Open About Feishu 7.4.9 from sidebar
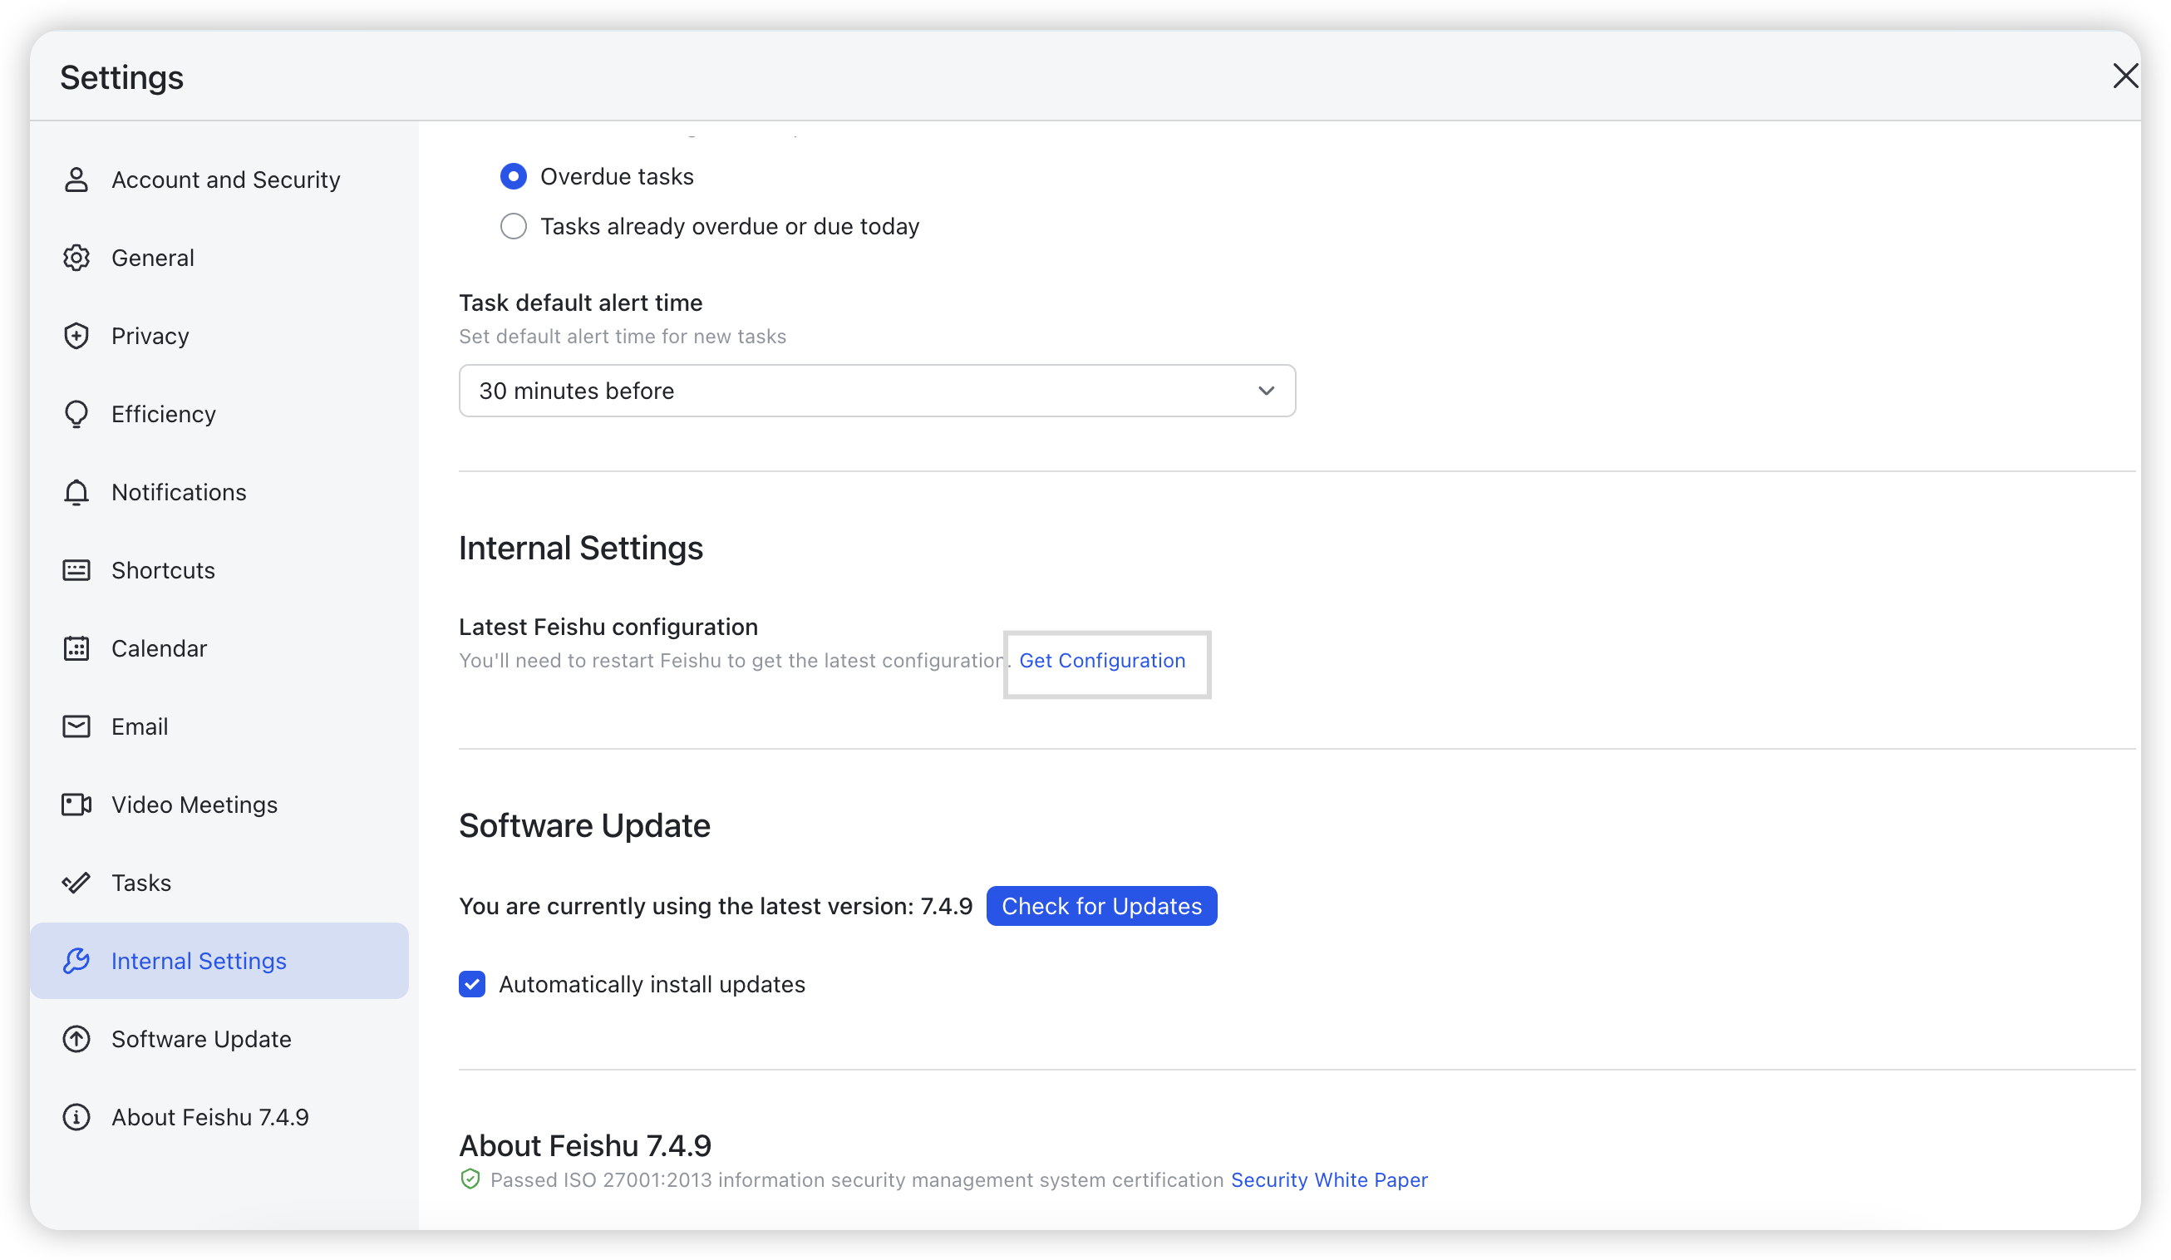Viewport: 2171px width, 1260px height. tap(210, 1116)
